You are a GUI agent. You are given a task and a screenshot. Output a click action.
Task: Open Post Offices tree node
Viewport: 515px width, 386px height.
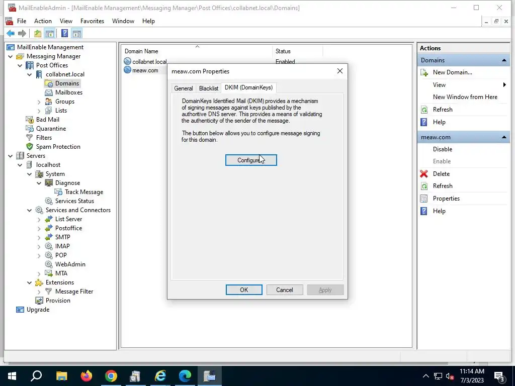52,65
